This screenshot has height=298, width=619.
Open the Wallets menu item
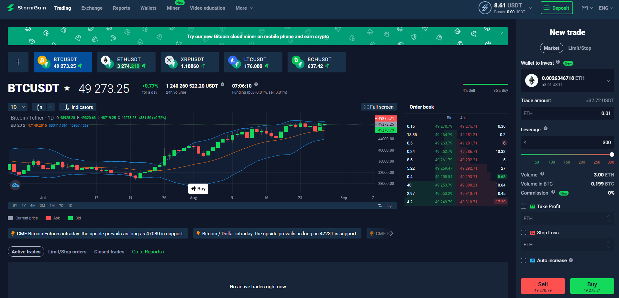148,8
